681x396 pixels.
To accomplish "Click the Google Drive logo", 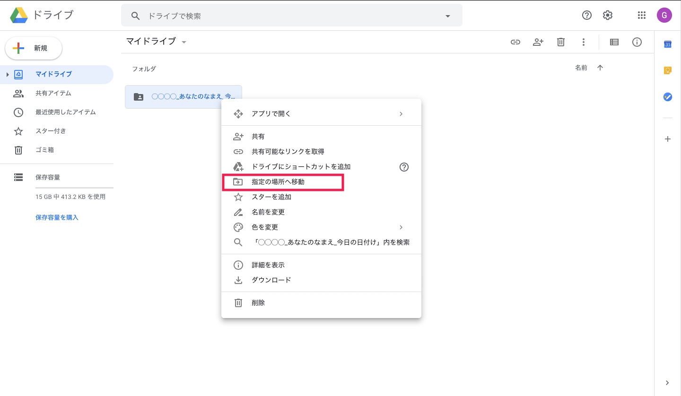I will (x=19, y=16).
